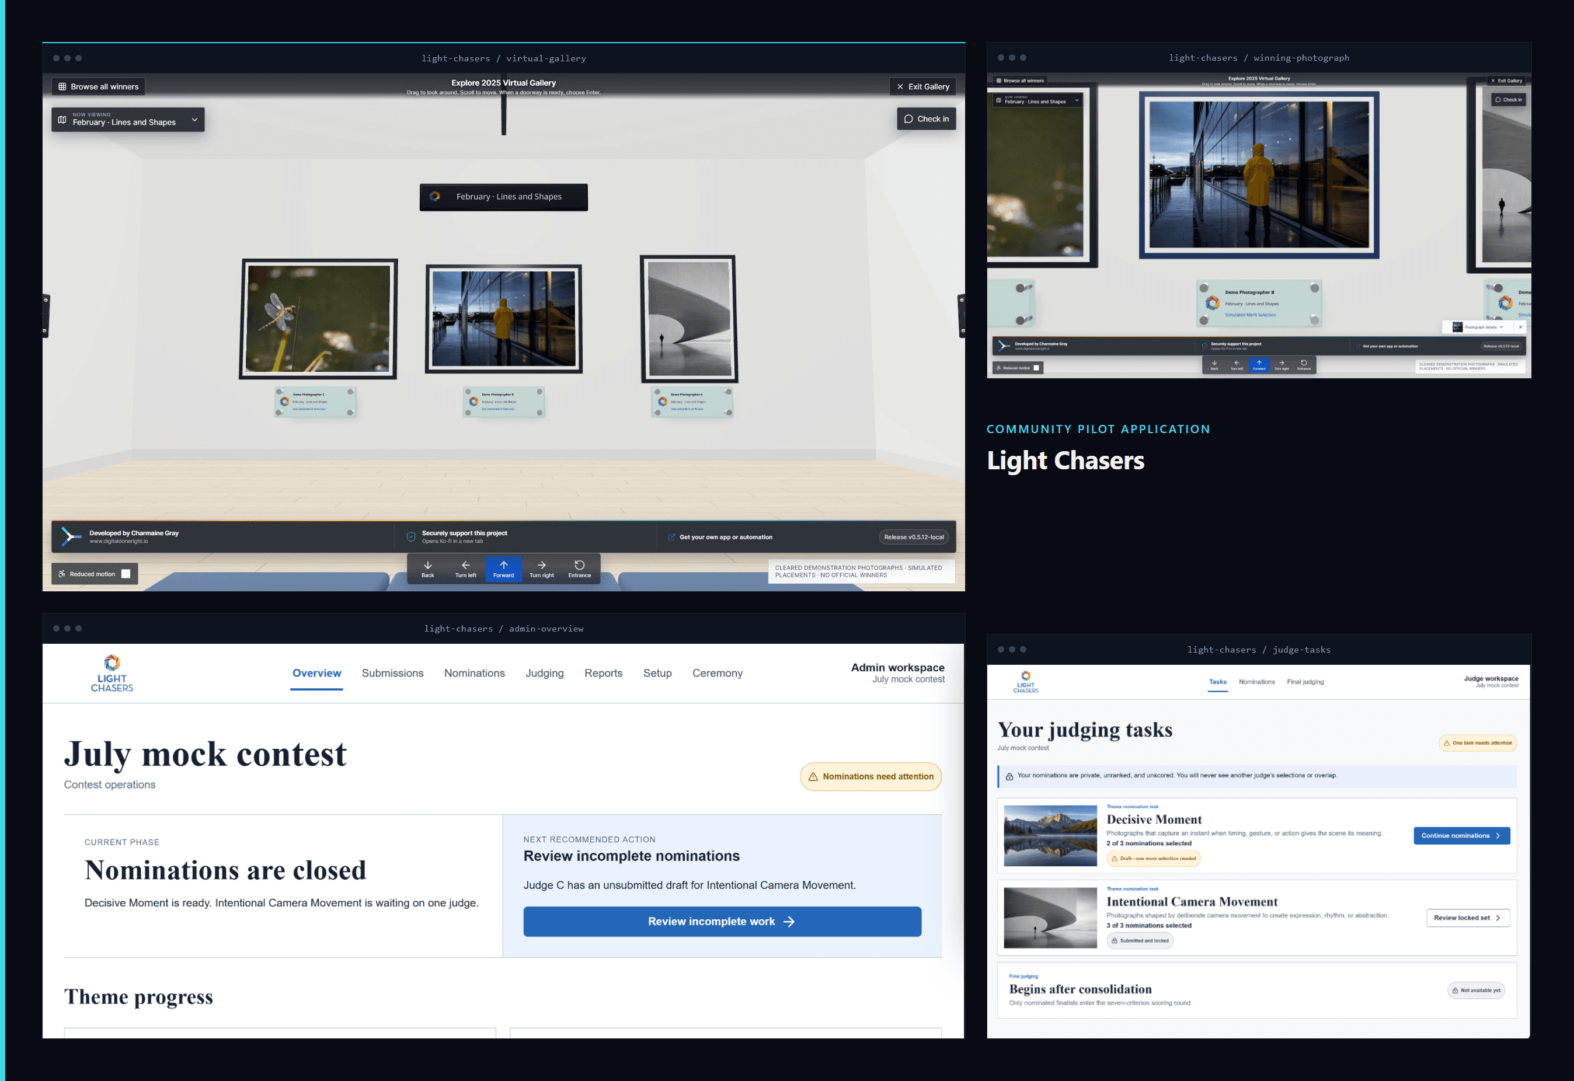Click Review locked set button in judge-tasks
1574x1081 pixels.
[1468, 918]
